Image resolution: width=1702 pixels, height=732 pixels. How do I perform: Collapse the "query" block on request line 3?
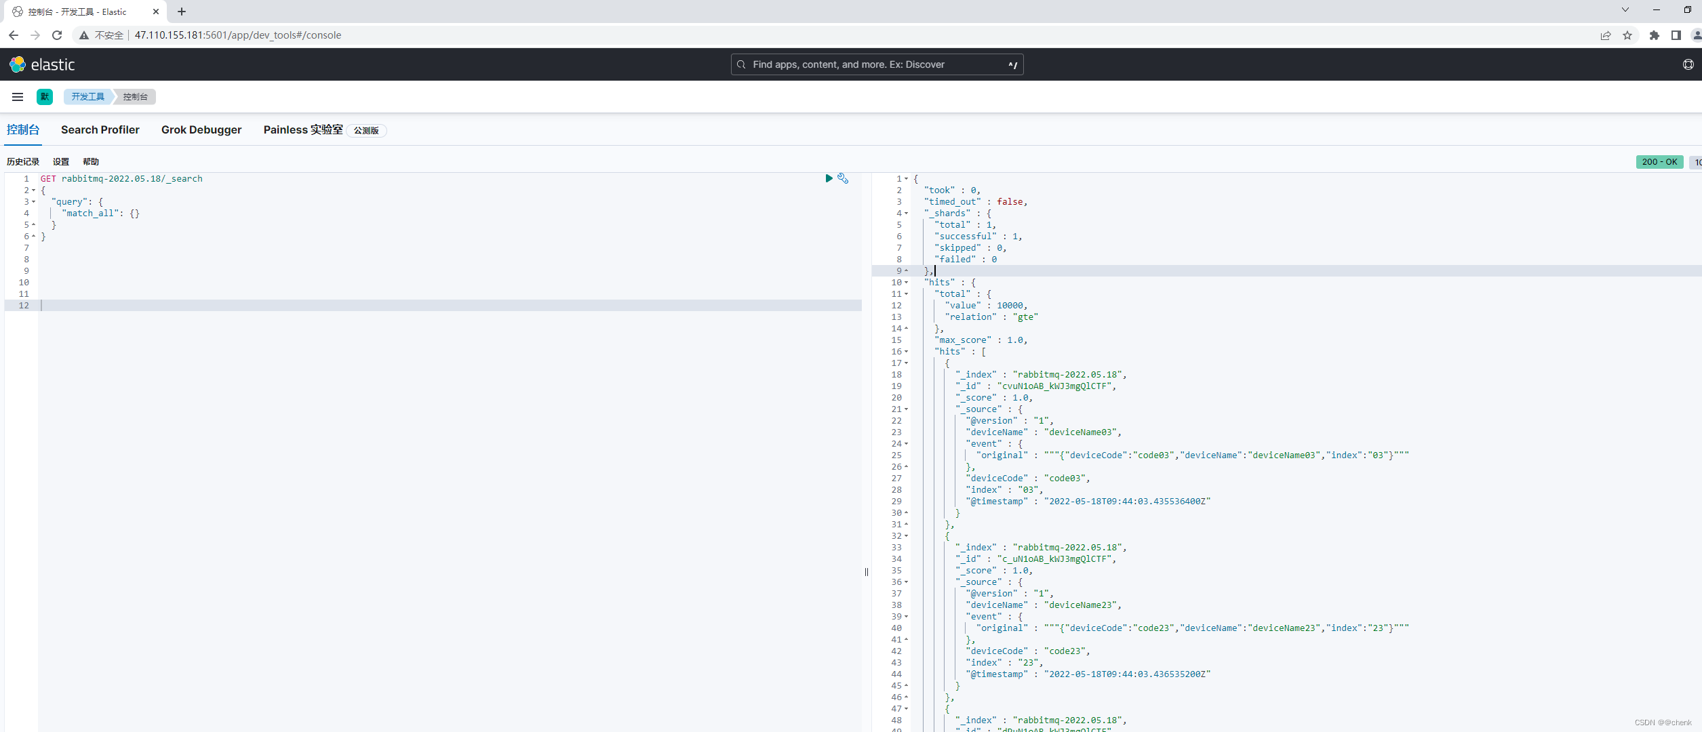pyautogui.click(x=34, y=202)
